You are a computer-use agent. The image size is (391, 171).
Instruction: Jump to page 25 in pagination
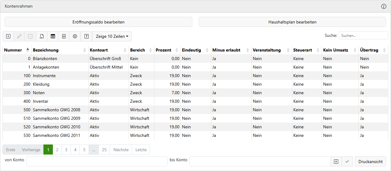click(104, 150)
